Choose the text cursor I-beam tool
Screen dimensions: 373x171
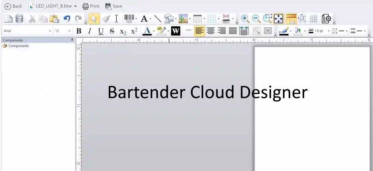pos(116,18)
